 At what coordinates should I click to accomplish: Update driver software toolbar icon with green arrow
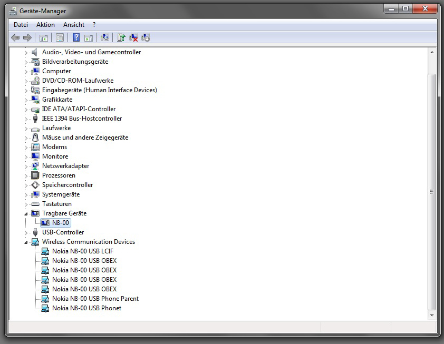pos(121,37)
